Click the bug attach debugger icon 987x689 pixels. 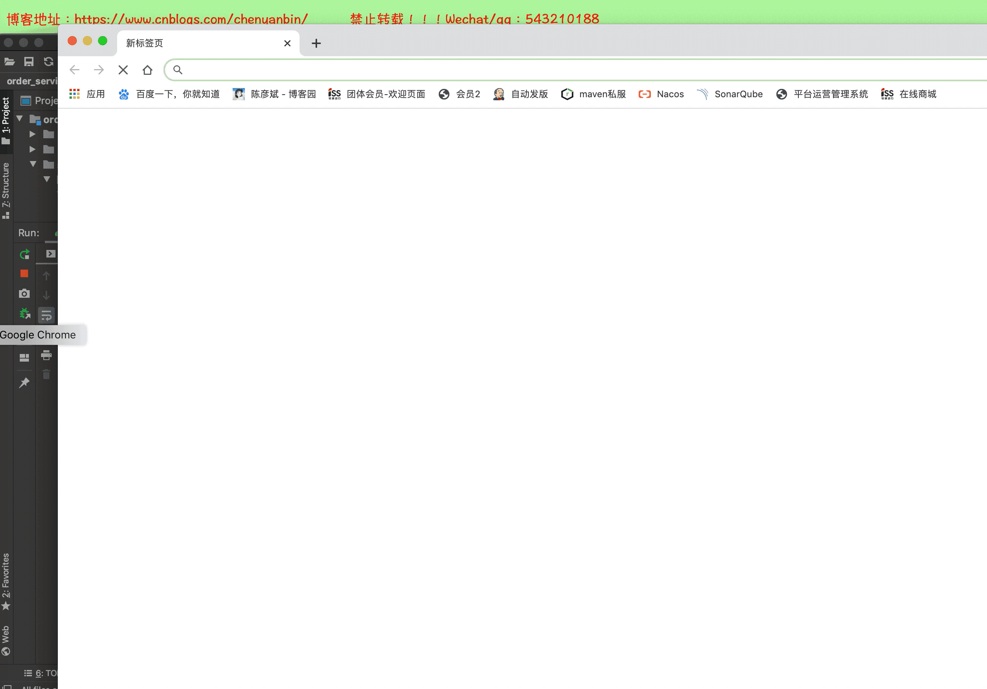click(x=24, y=314)
